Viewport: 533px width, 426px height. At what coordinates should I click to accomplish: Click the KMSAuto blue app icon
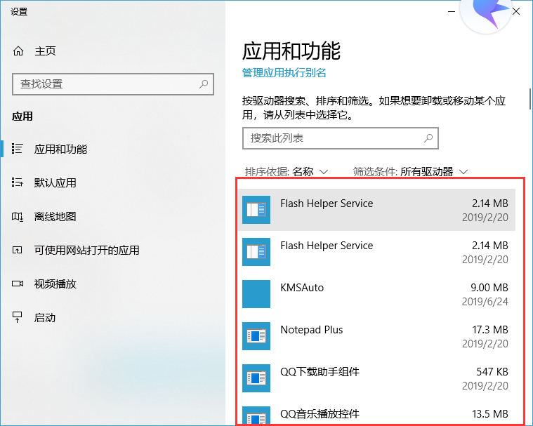(x=256, y=294)
